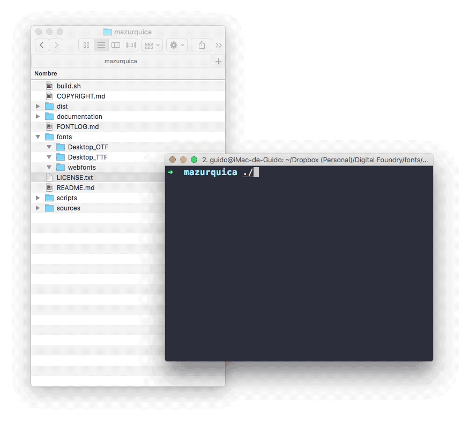Collapse the webfonts folder
Image resolution: width=476 pixels, height=424 pixels.
(49, 168)
